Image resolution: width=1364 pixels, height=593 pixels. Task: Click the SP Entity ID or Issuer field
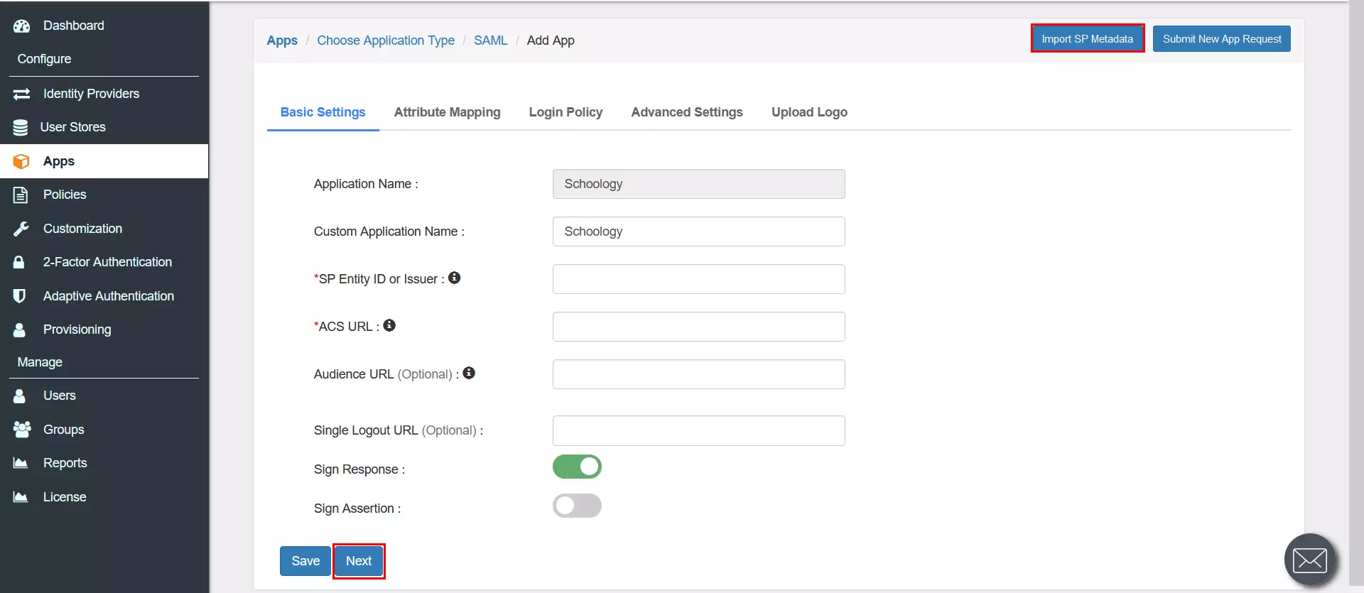[699, 279]
